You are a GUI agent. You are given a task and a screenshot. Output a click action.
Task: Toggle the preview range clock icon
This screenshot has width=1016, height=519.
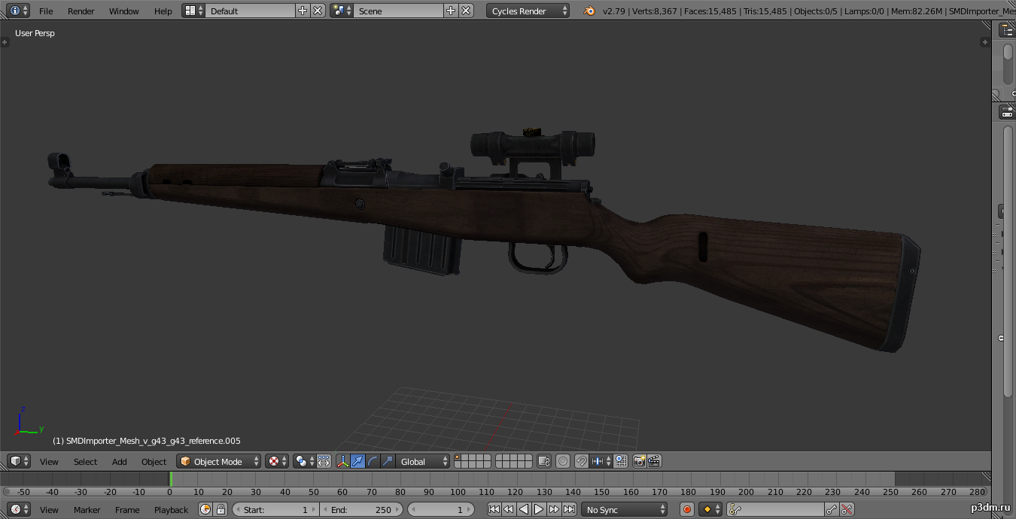point(205,509)
